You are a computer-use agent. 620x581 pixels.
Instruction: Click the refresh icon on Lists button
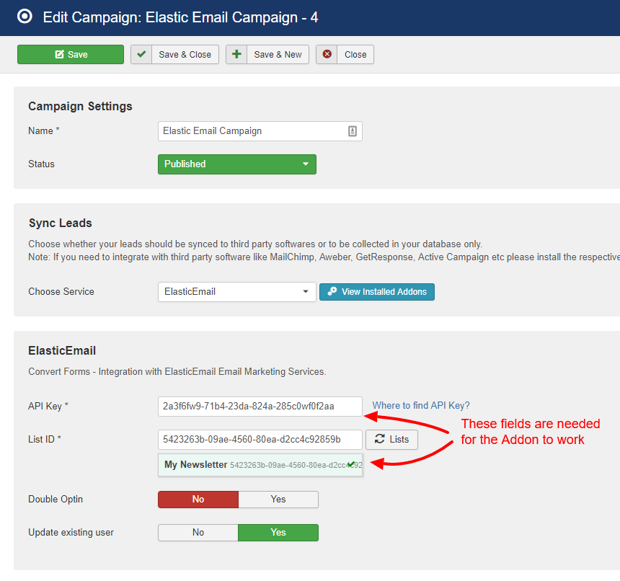click(380, 439)
